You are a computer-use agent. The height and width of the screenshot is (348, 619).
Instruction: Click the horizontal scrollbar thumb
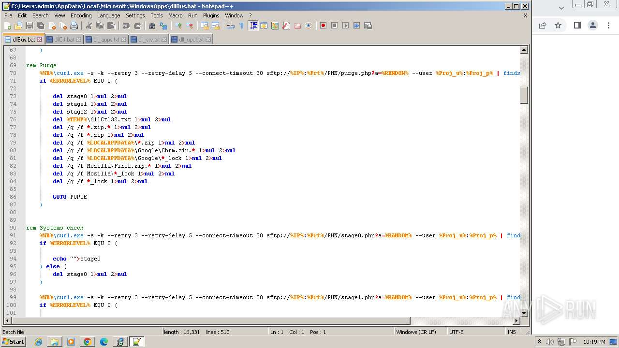(x=211, y=321)
